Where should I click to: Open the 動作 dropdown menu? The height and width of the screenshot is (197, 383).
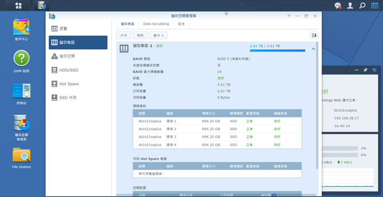pos(159,36)
